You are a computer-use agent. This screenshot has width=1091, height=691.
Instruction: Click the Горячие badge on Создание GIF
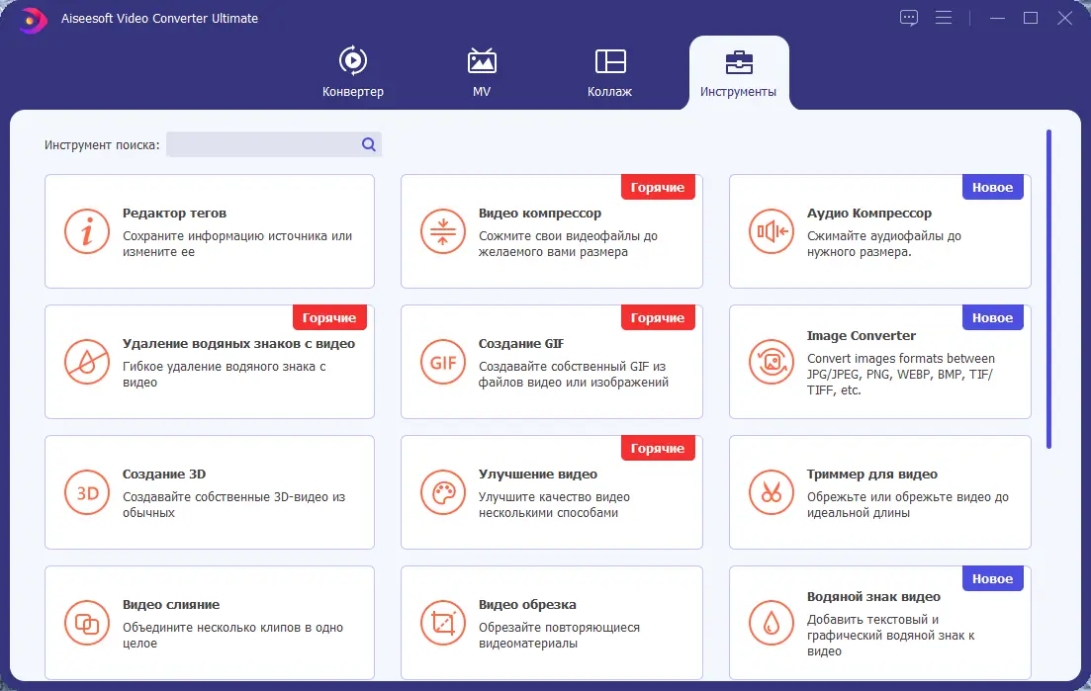pyautogui.click(x=658, y=317)
